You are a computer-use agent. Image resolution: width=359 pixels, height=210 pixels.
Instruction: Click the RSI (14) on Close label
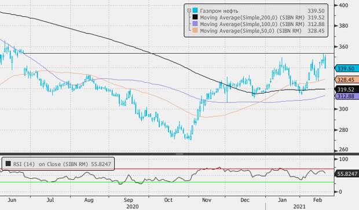point(50,164)
